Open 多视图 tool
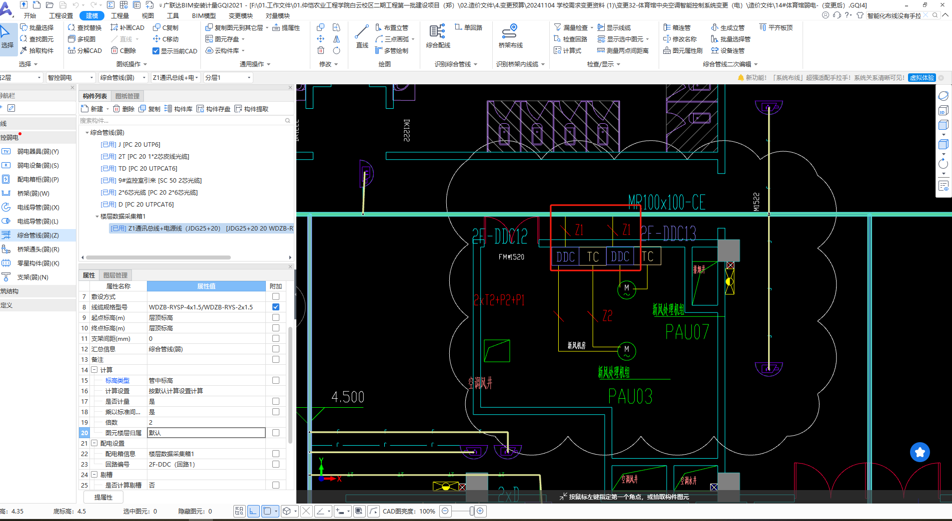 click(x=82, y=39)
